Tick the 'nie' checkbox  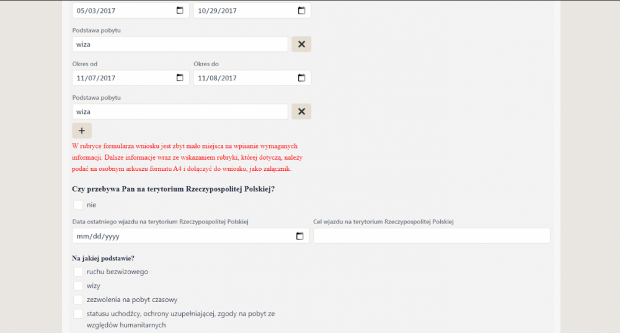(78, 205)
